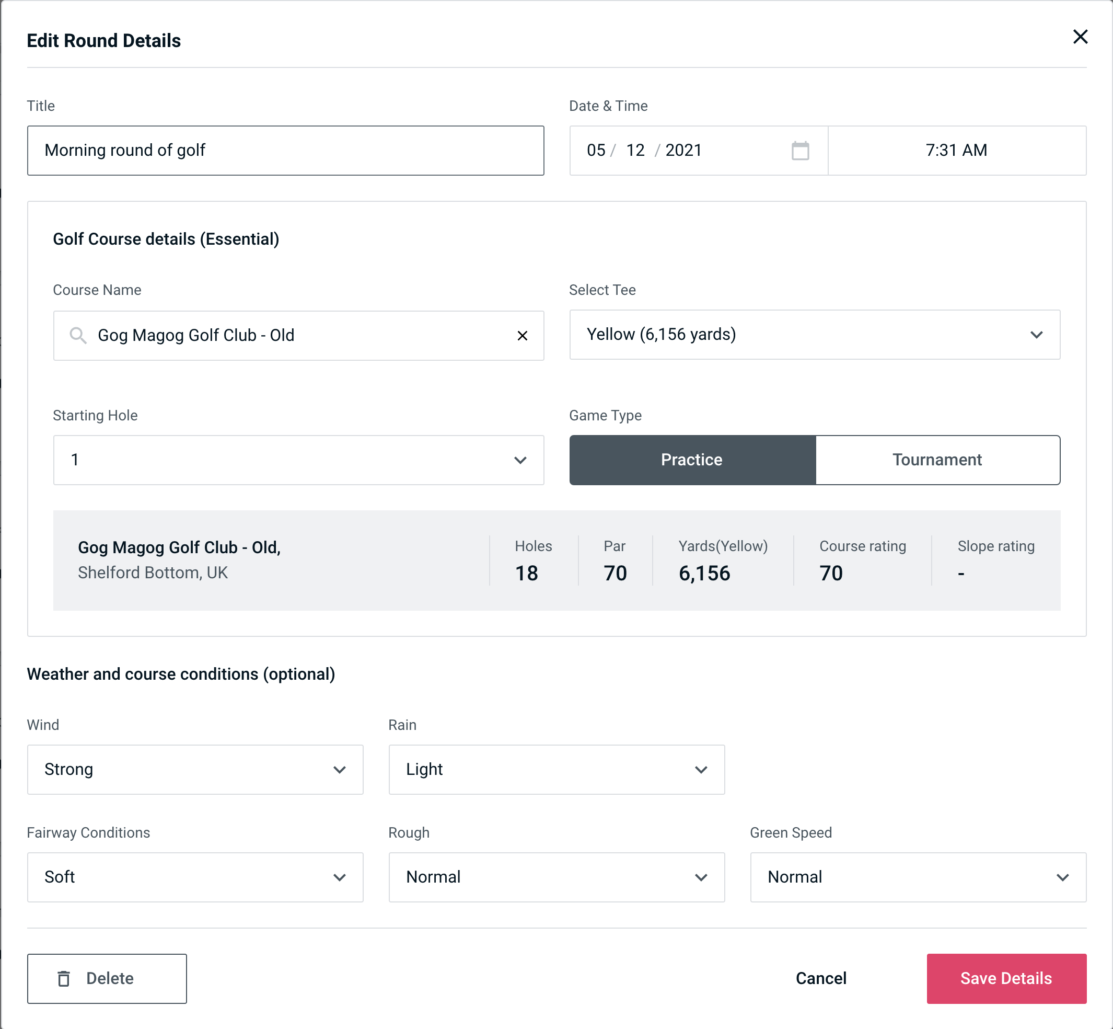The width and height of the screenshot is (1113, 1029).
Task: Select the Rough dropdown menu
Action: tap(556, 878)
